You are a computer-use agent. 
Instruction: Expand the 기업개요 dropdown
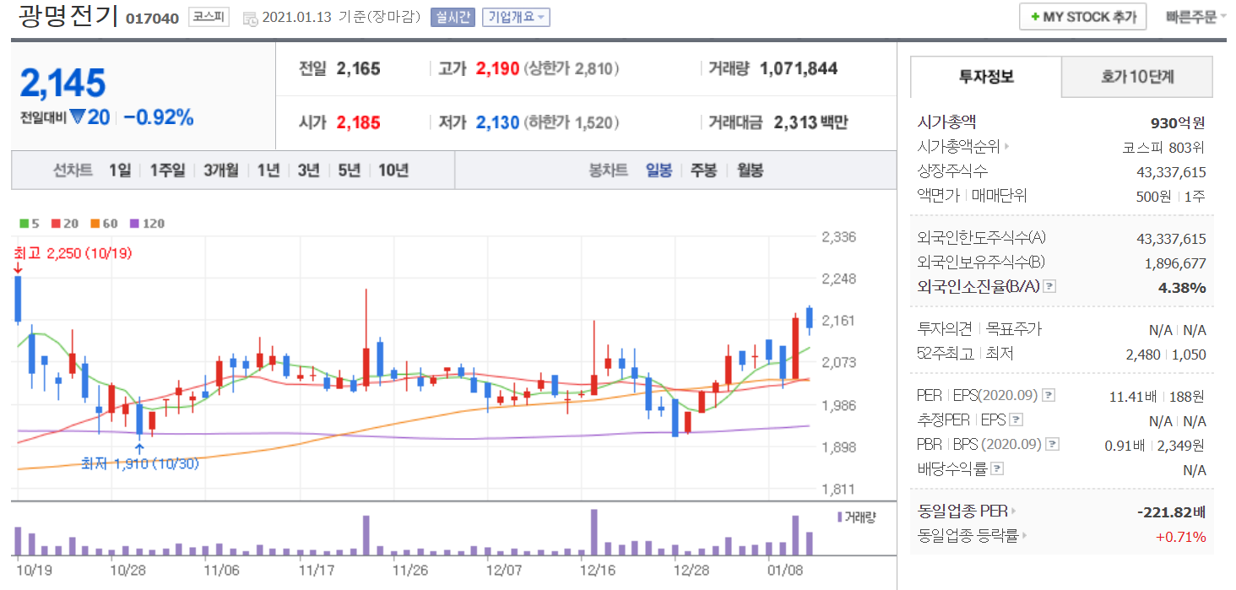[516, 17]
